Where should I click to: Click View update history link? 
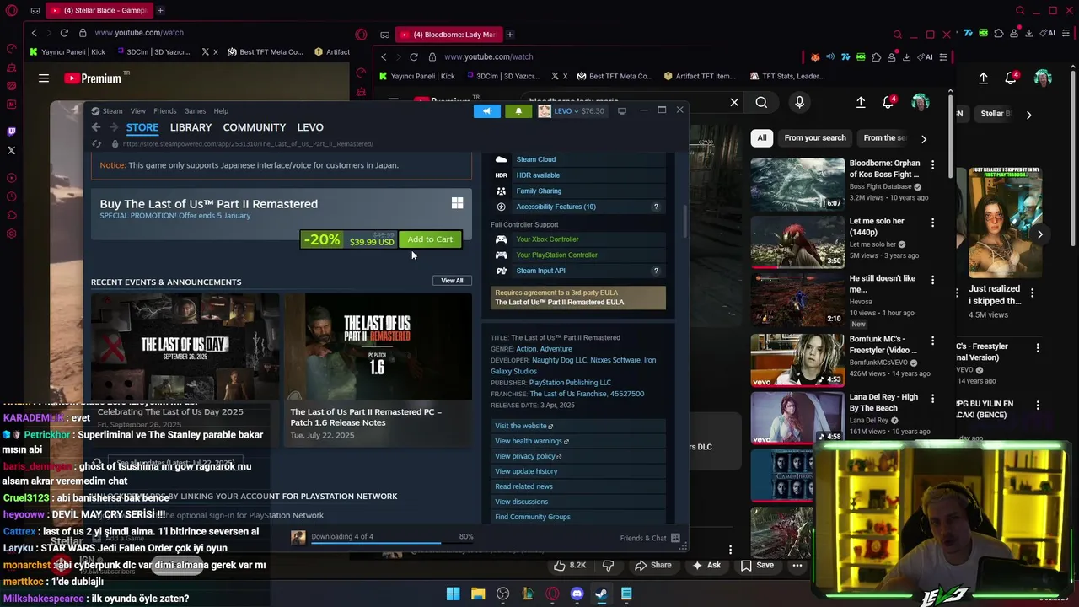(526, 471)
